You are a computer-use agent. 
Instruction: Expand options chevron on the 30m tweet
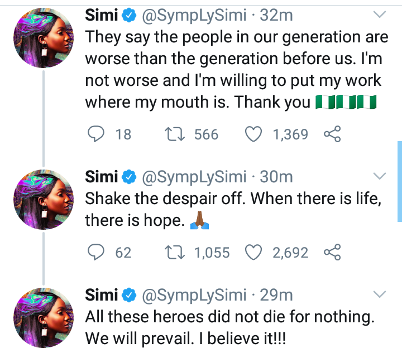click(380, 176)
